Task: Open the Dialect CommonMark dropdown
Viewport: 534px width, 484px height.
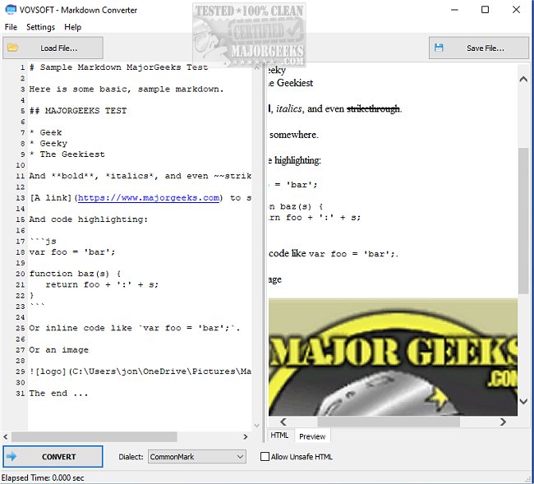Action: 197,456
